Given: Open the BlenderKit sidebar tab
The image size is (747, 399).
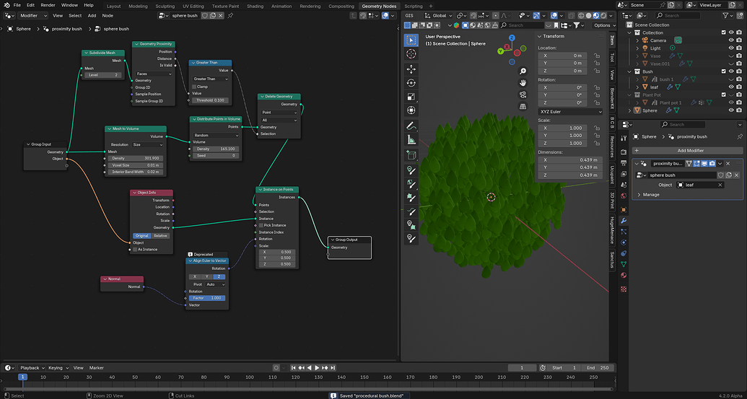Looking at the screenshot, I should [613, 97].
